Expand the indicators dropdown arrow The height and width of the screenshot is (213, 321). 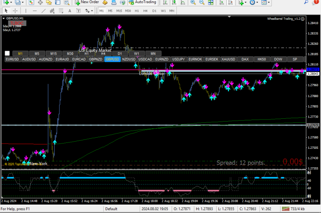pos(246,2)
